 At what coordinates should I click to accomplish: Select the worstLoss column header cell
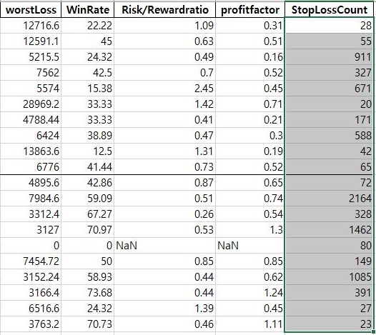click(x=31, y=10)
